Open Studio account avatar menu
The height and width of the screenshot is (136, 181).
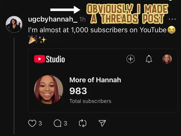point(167,59)
